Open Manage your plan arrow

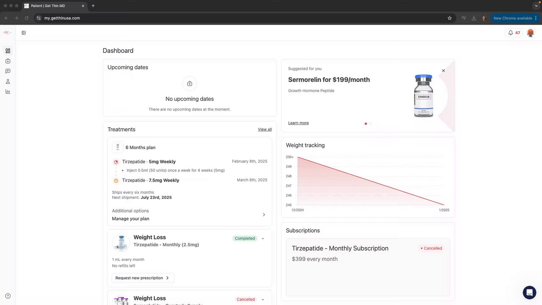[x=264, y=215]
